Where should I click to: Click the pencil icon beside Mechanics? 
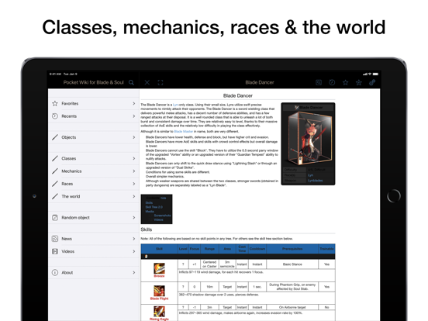tap(55, 171)
